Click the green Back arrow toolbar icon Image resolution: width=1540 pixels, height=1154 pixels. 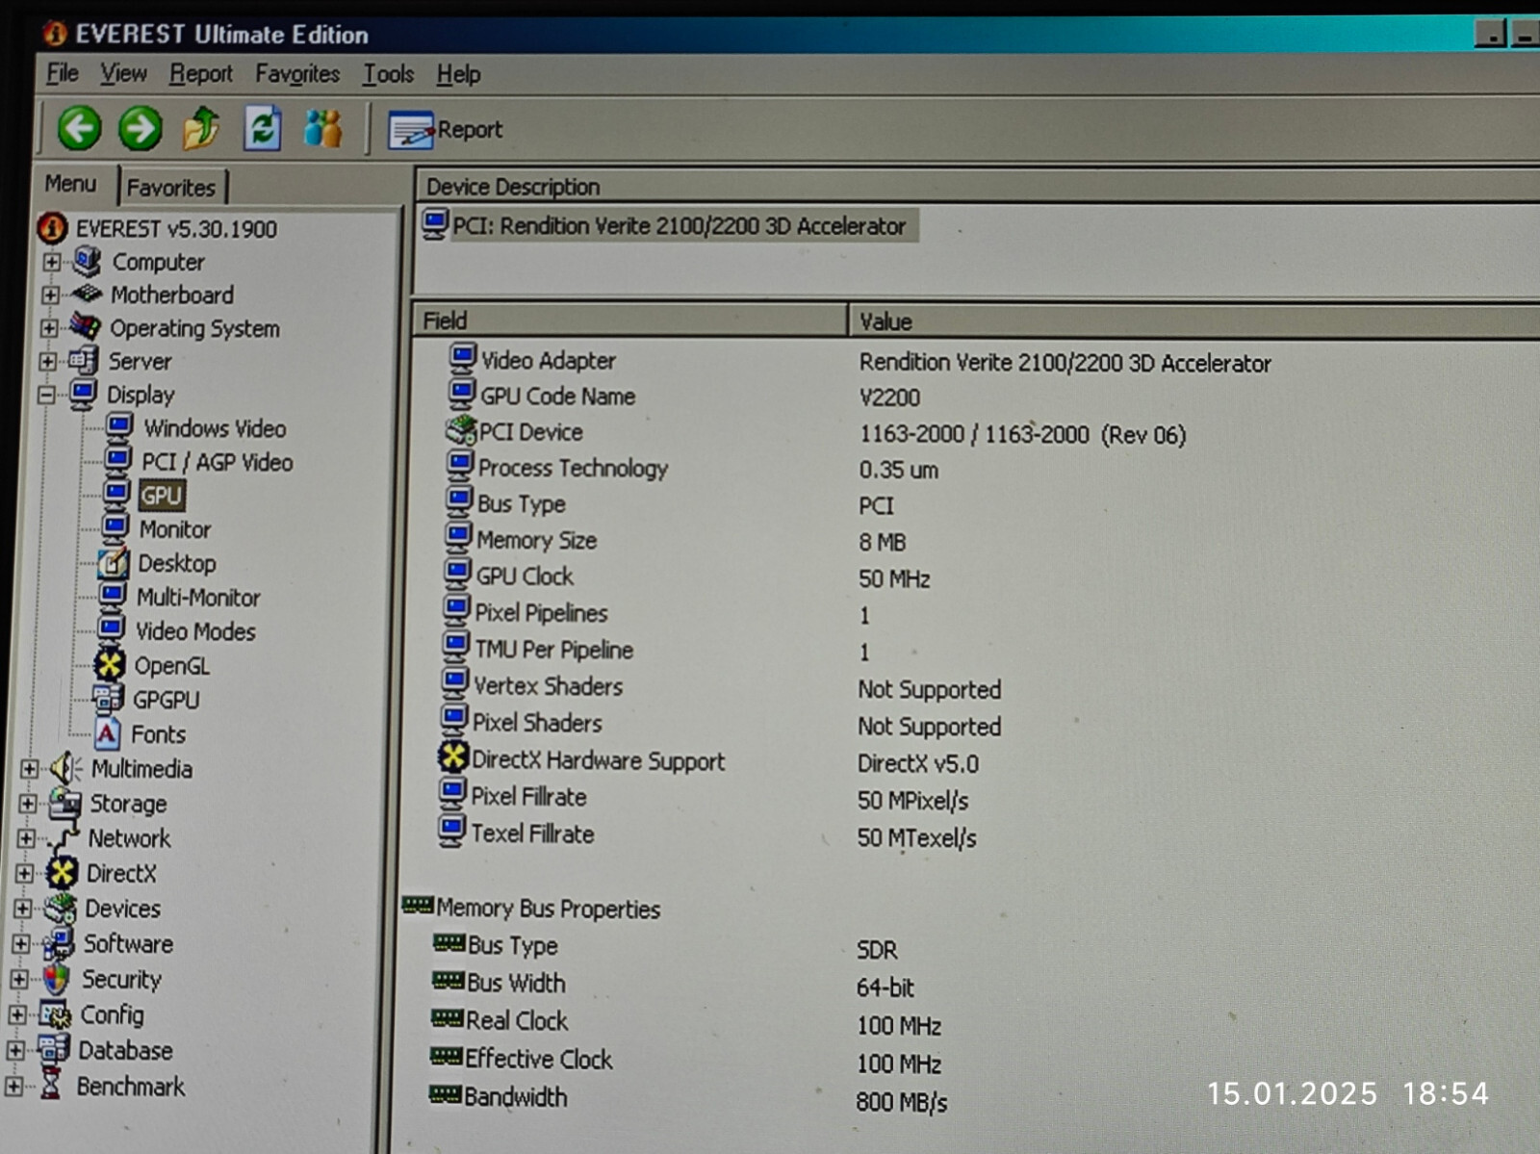(79, 128)
